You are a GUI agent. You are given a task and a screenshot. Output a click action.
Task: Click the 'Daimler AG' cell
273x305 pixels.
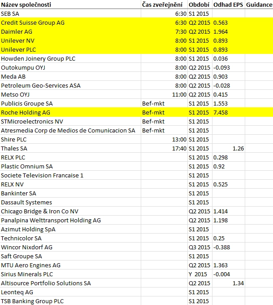pyautogui.click(x=70, y=31)
